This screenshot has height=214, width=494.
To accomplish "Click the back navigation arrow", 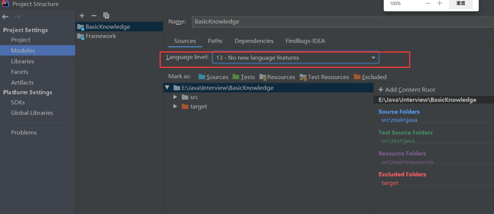I will tap(5, 17).
